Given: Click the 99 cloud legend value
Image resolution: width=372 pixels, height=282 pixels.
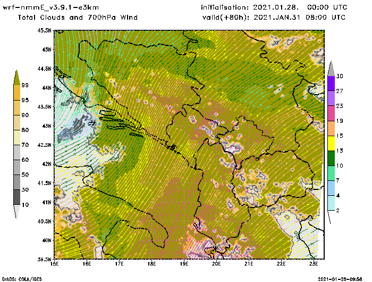Looking at the screenshot, I should click(25, 85).
